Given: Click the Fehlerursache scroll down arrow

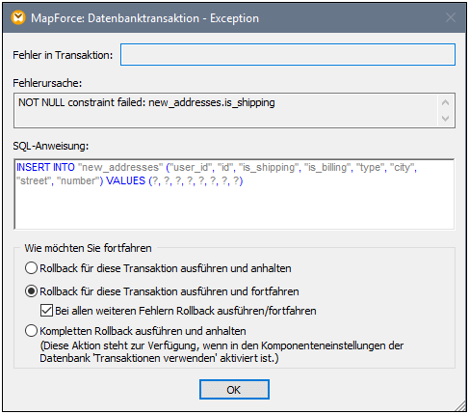Looking at the screenshot, I should click(x=445, y=119).
